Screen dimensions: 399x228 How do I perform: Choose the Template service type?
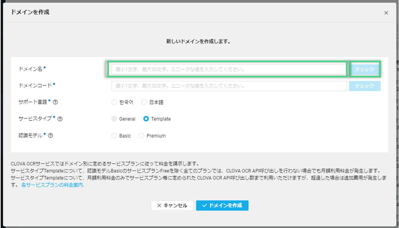click(146, 119)
